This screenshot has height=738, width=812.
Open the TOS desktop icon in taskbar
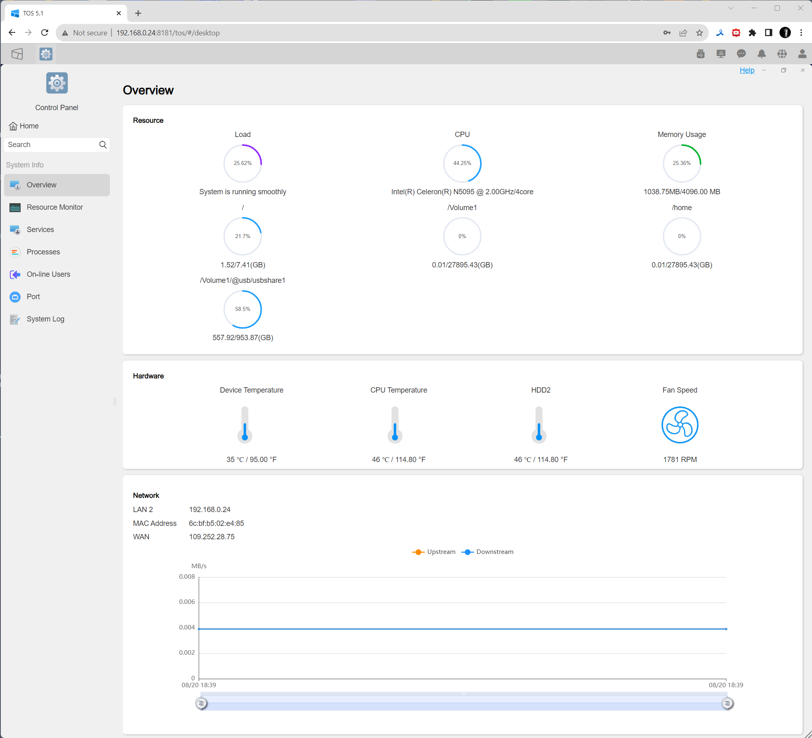tap(17, 54)
